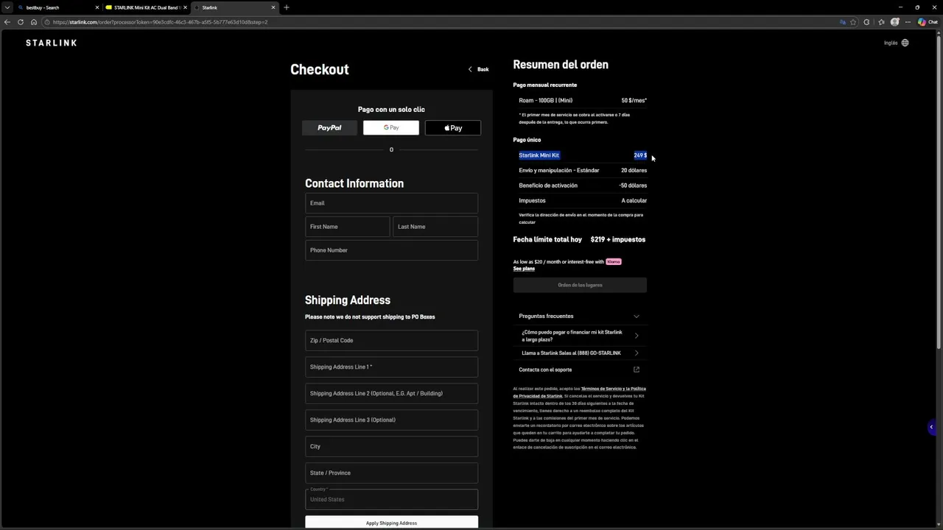Open the browser settings ellipsis menu
943x530 pixels.
[x=908, y=22]
